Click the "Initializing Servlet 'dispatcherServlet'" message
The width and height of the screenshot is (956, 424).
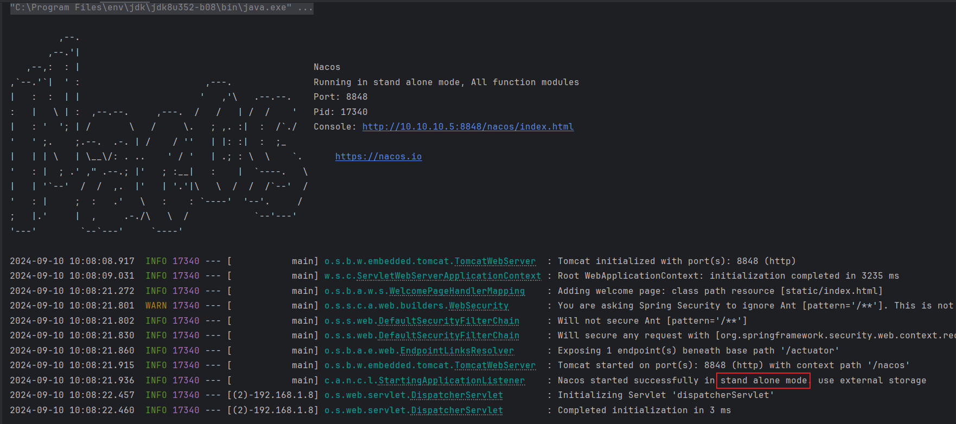point(666,395)
